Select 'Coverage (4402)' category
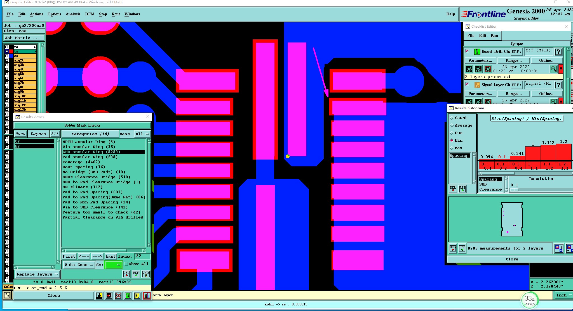The width and height of the screenshot is (573, 311). (x=81, y=162)
